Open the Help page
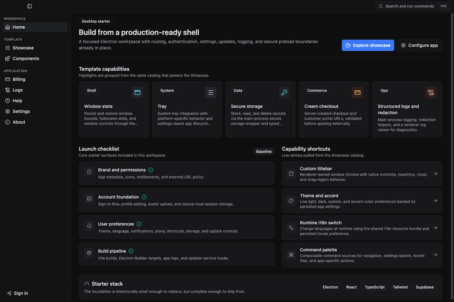Image resolution: width=454 pixels, height=302 pixels. click(x=35, y=101)
